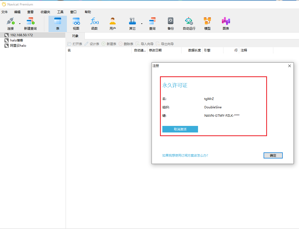
Task: Select the Query (查询) toolbar icon
Action: pos(152,24)
